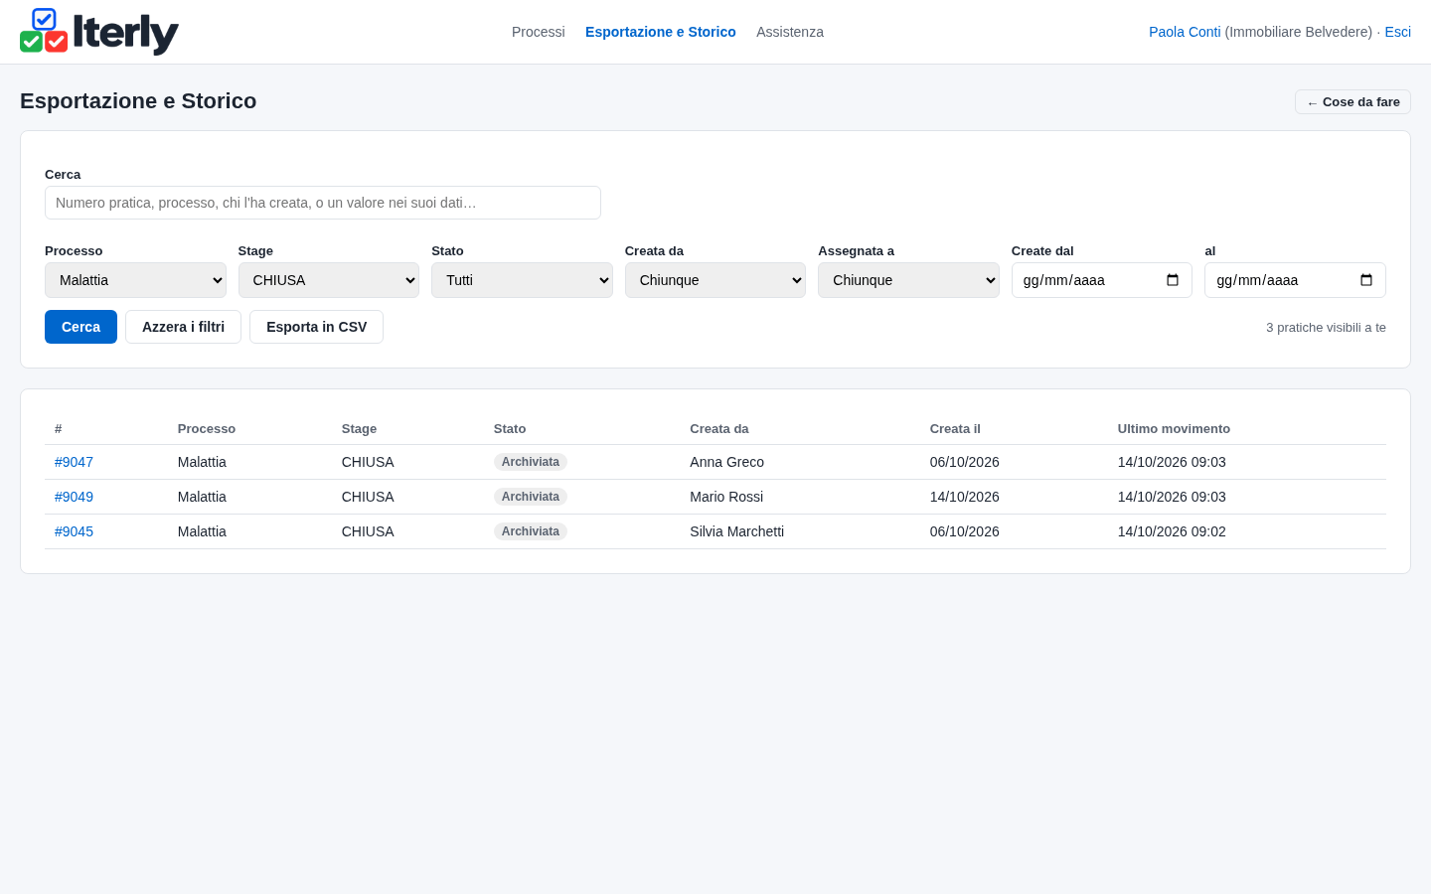This screenshot has height=894, width=1431.
Task: Select the Anna Greco cell
Action: (x=726, y=462)
